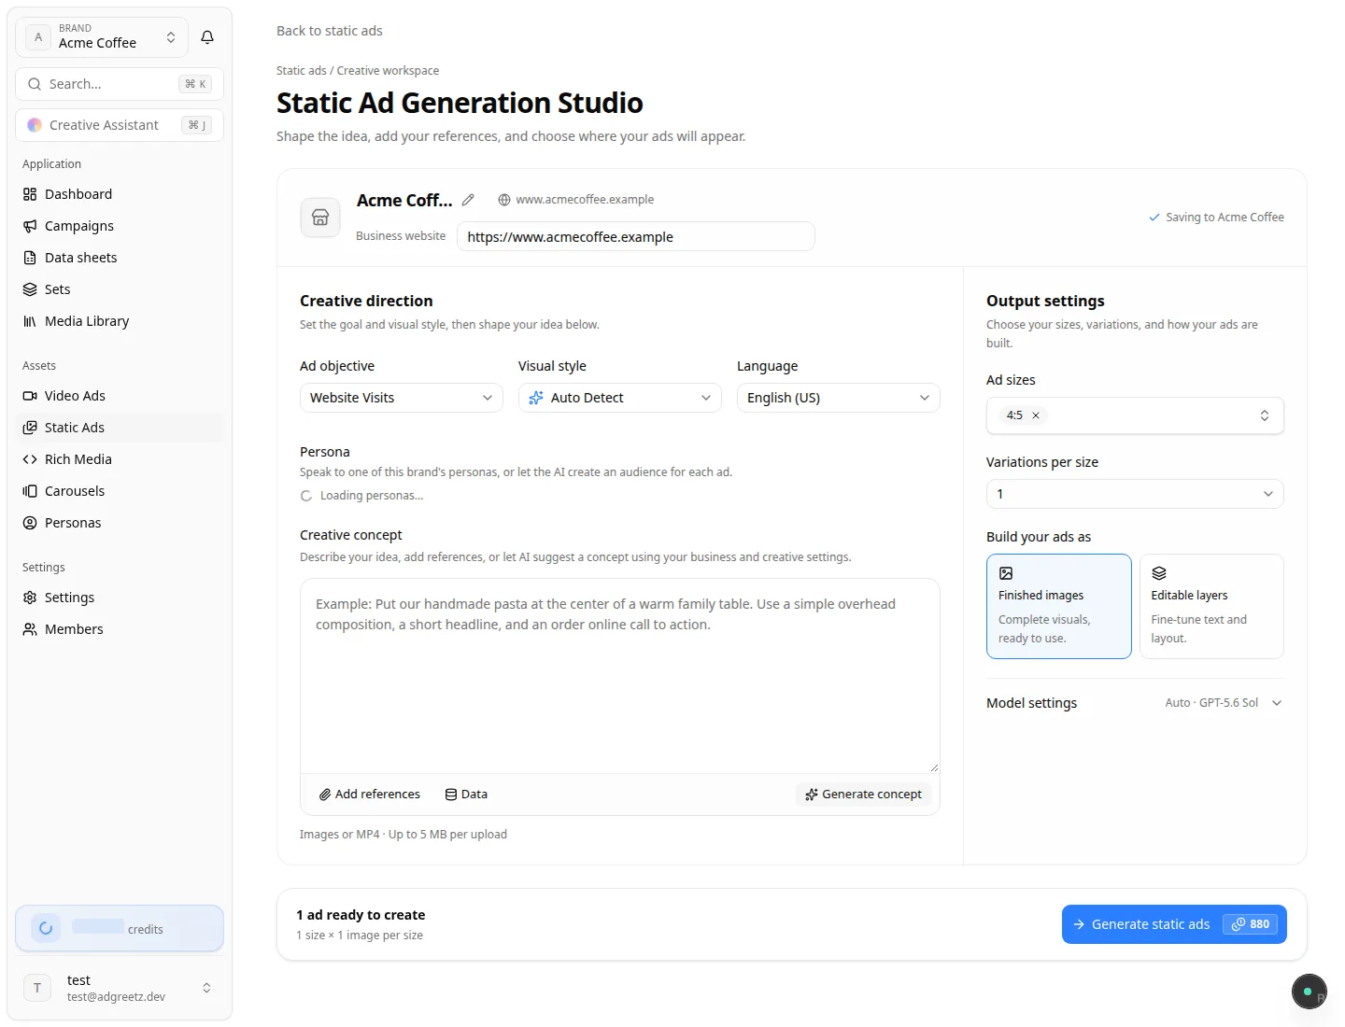Click the Media Library books icon
Image resolution: width=1345 pixels, height=1027 pixels.
point(30,321)
